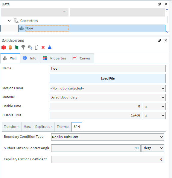Open the Material dropdown

pos(108,97)
